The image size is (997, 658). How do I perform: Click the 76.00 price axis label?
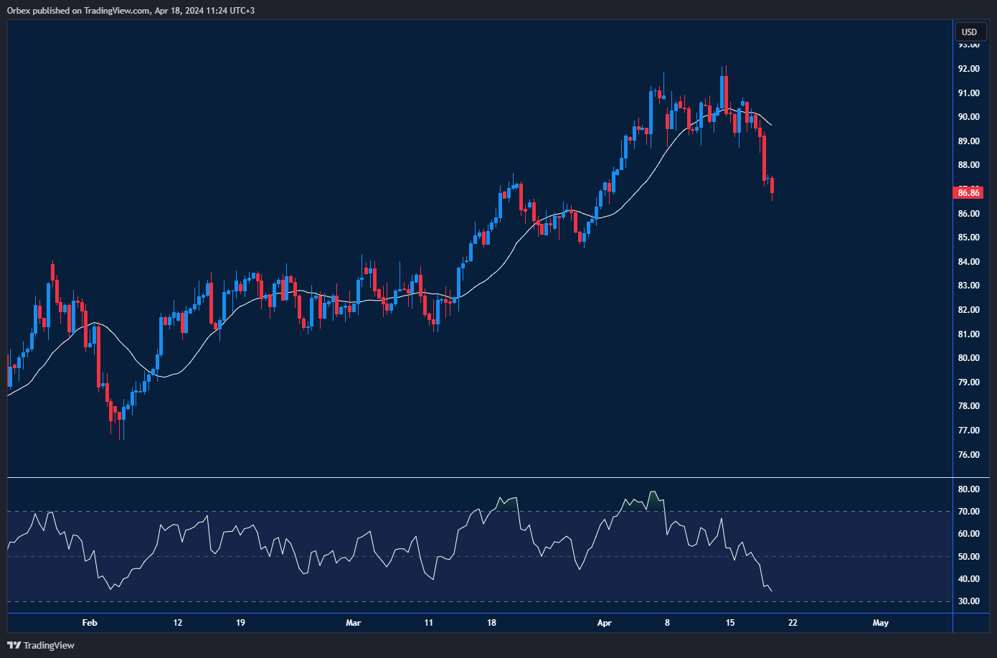[x=968, y=454]
